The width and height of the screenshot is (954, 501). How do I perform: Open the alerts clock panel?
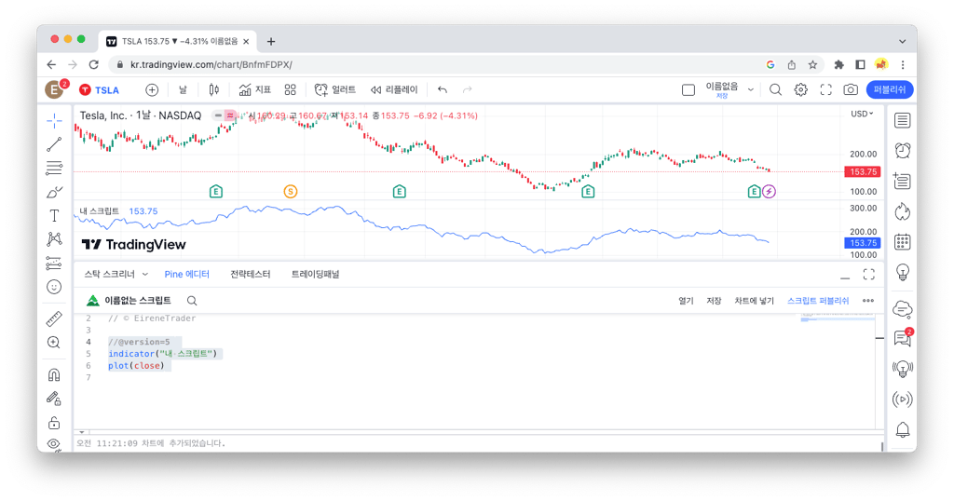click(902, 150)
